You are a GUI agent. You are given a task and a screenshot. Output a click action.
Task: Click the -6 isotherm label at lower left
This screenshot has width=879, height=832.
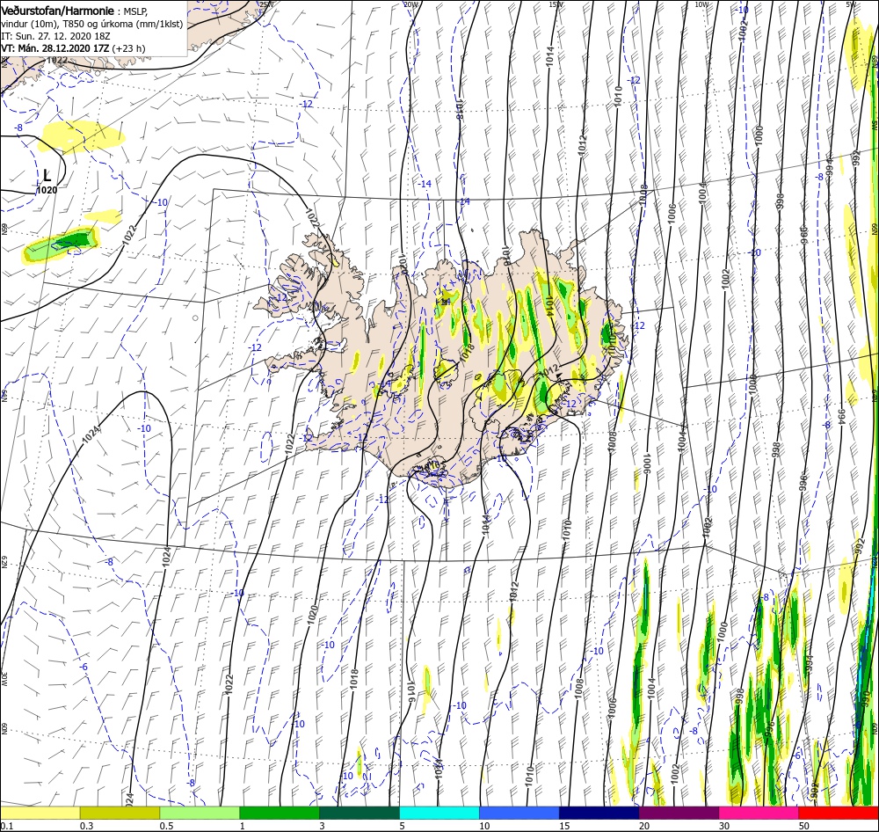coord(84,667)
